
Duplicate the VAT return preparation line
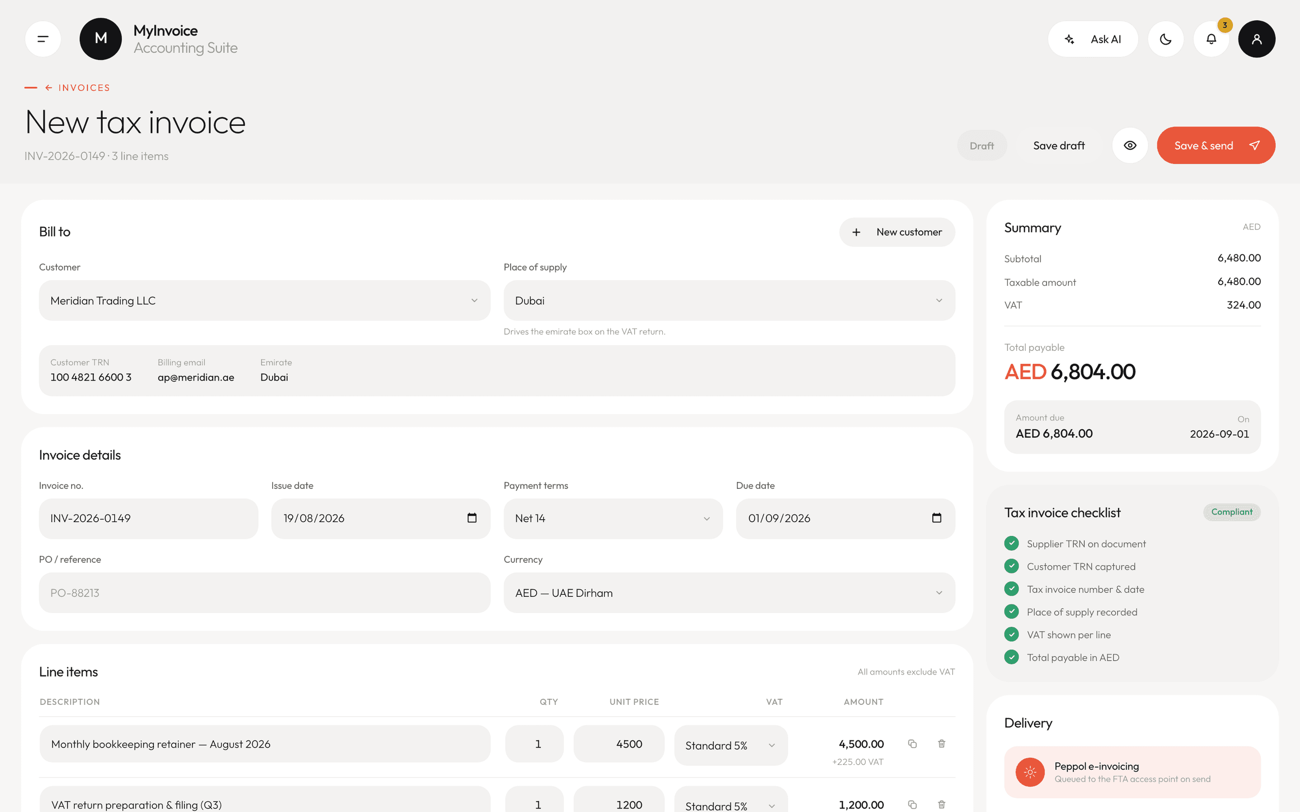pos(912,804)
